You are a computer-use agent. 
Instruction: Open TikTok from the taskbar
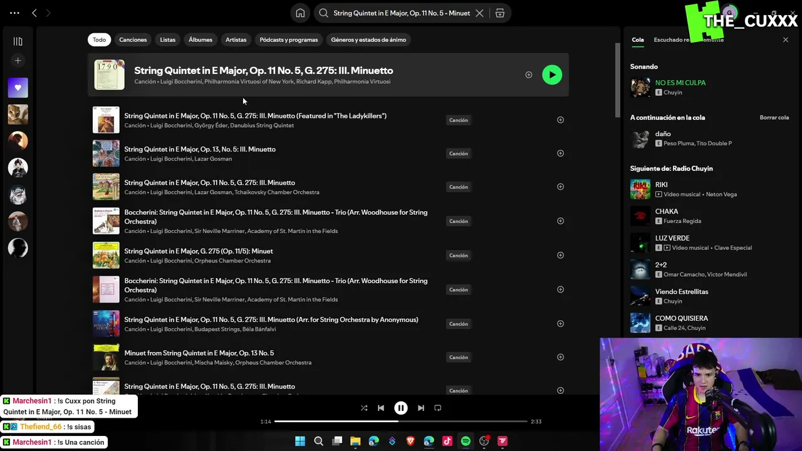447,441
